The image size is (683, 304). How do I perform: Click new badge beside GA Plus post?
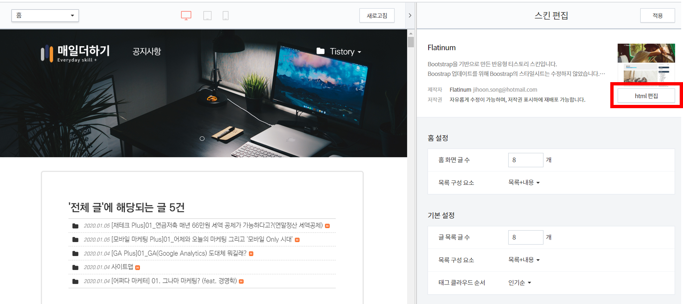coord(251,254)
